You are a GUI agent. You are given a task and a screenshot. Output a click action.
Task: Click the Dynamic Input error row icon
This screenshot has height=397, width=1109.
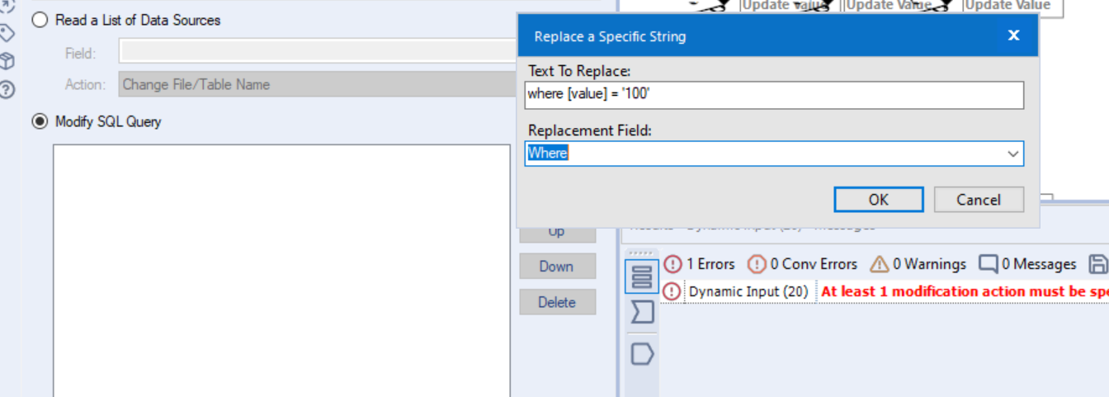pyautogui.click(x=672, y=291)
